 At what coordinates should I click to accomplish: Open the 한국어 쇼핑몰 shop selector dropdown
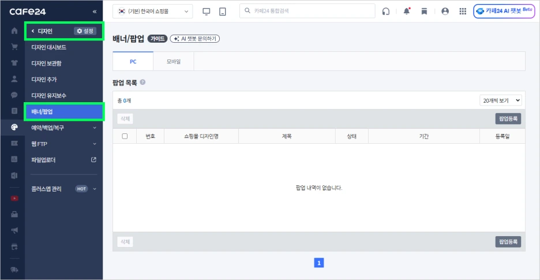(152, 12)
